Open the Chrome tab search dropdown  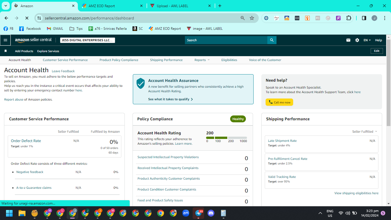coord(6,6)
